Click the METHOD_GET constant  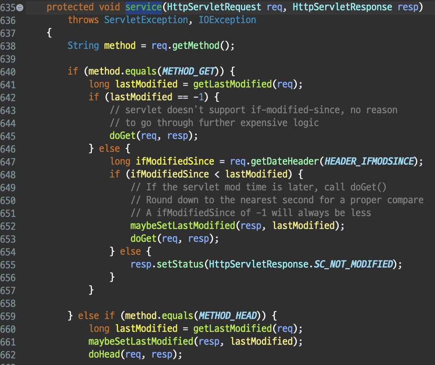pyautogui.click(x=188, y=72)
